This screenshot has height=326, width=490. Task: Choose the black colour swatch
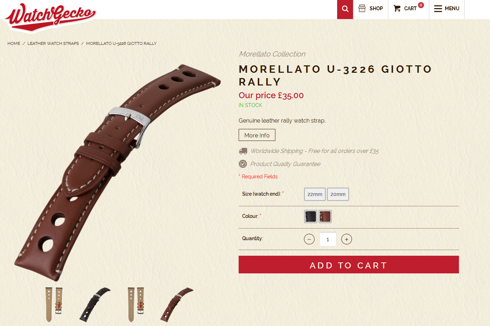point(311,217)
